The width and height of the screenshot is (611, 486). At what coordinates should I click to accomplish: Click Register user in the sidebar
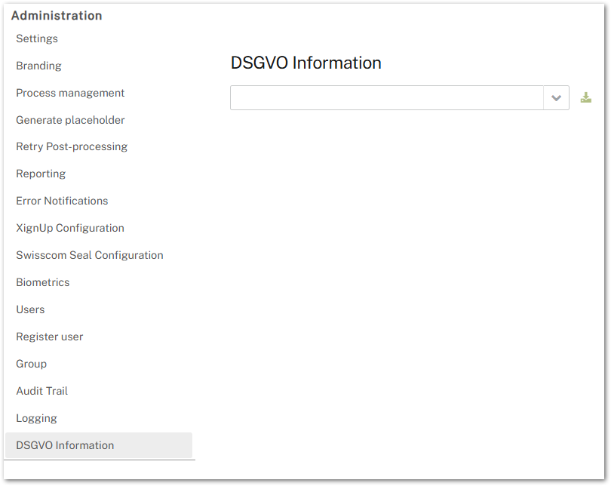[50, 337]
